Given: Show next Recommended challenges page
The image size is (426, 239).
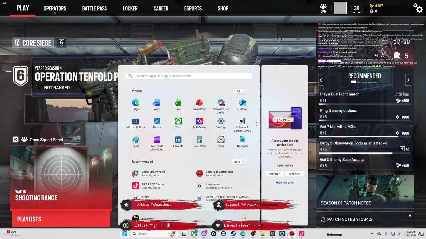Looking at the screenshot, I should point(408,80).
